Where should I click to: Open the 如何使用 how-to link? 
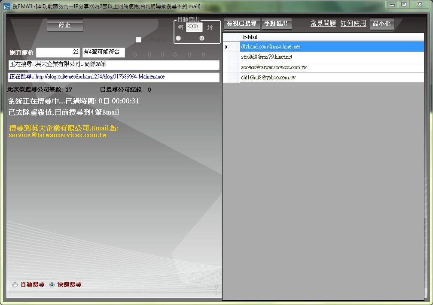[353, 24]
